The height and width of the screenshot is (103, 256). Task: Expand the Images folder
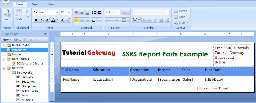point(4,55)
